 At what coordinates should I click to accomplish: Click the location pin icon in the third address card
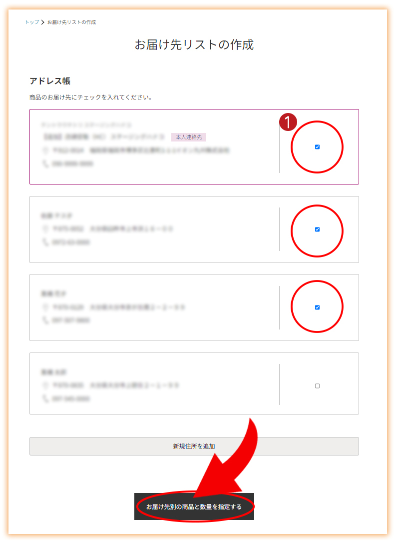coord(45,307)
